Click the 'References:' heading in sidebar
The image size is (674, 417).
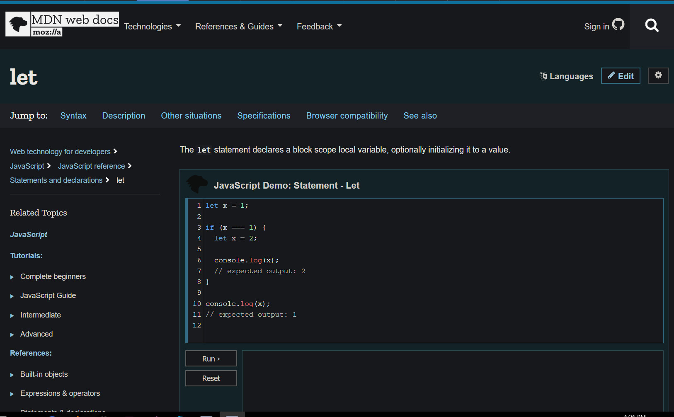pyautogui.click(x=31, y=353)
